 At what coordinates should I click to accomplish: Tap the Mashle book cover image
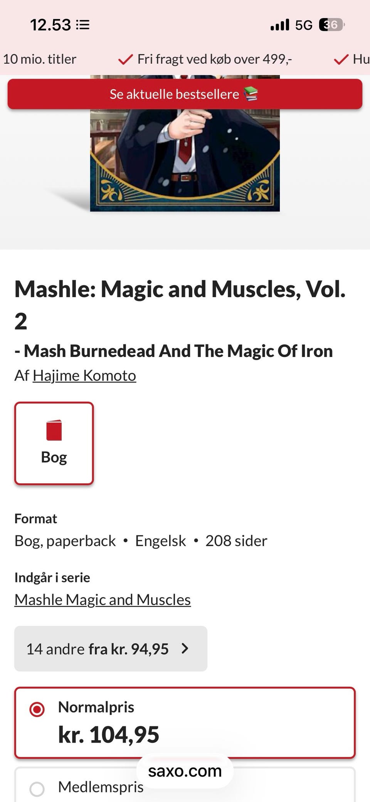[x=185, y=162]
